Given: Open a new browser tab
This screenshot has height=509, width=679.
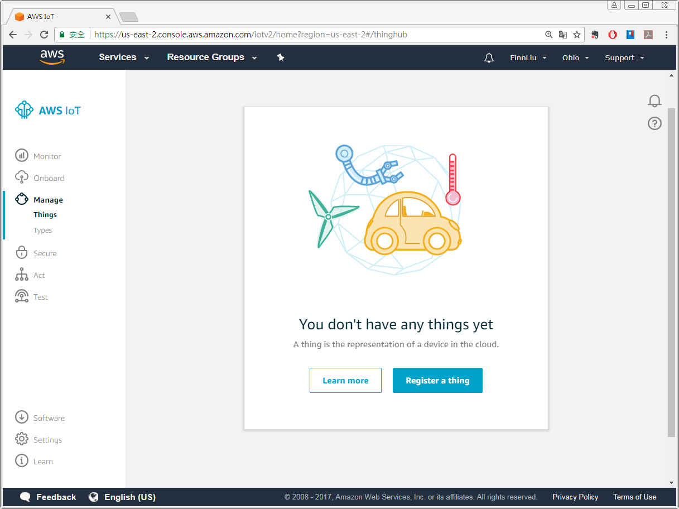Looking at the screenshot, I should pyautogui.click(x=129, y=17).
